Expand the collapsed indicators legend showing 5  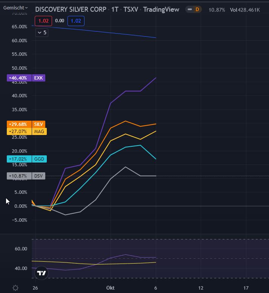click(x=42, y=32)
